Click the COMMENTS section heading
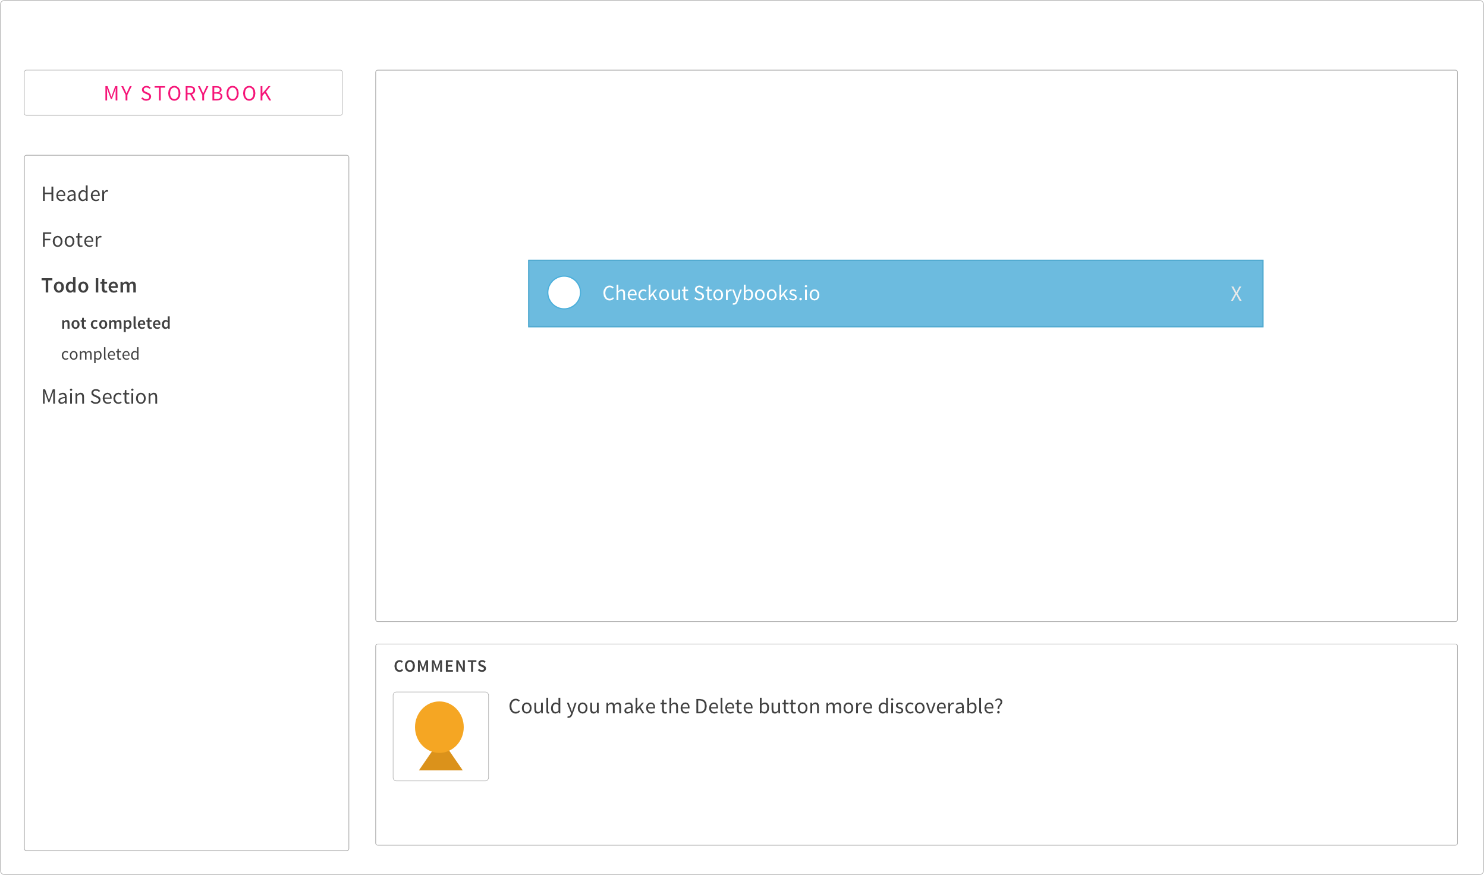The image size is (1484, 875). (441, 666)
